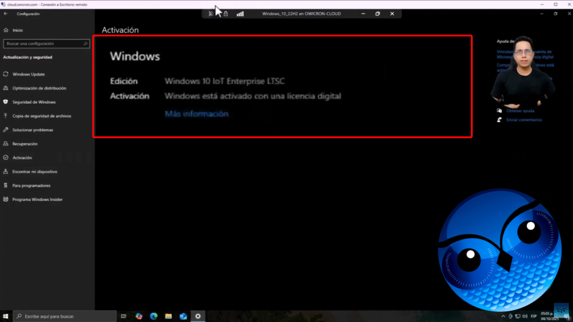Select Optimización de distribución
This screenshot has height=322, width=573.
pos(39,88)
